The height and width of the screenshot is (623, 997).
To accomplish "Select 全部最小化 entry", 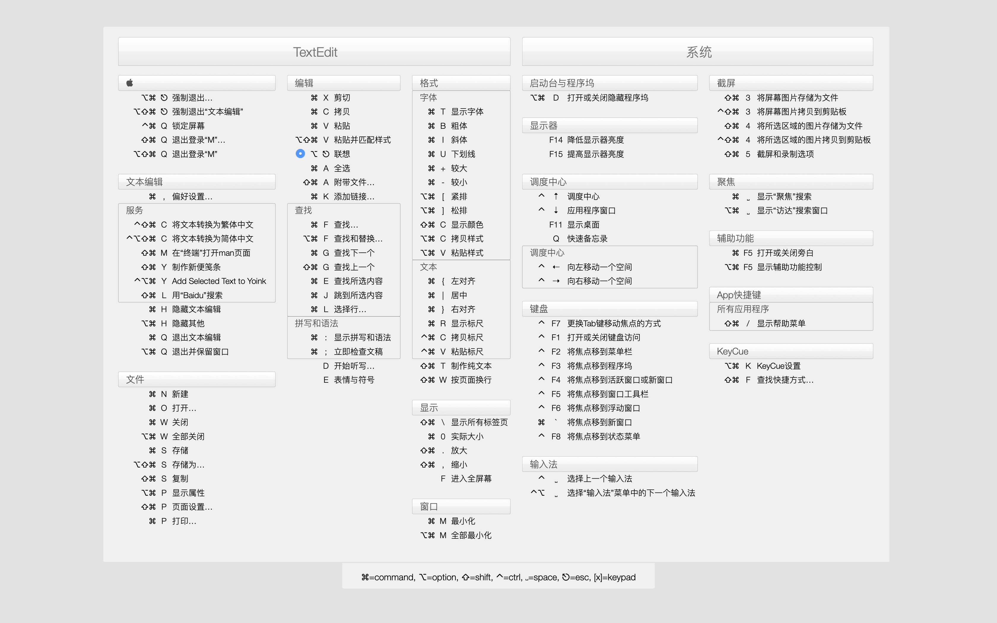I will [456, 535].
